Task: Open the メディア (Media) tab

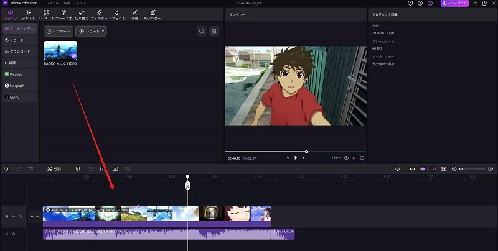Action: [x=11, y=14]
